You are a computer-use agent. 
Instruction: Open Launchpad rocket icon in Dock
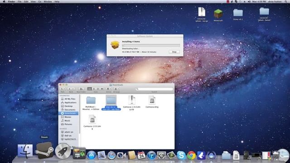tap(63, 151)
